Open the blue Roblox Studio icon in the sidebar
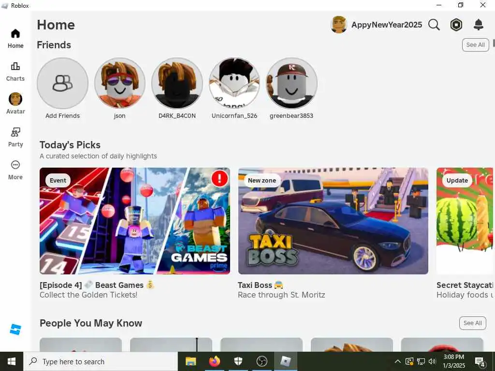The height and width of the screenshot is (371, 495). 15,329
